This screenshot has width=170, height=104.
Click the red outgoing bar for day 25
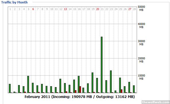121,91
